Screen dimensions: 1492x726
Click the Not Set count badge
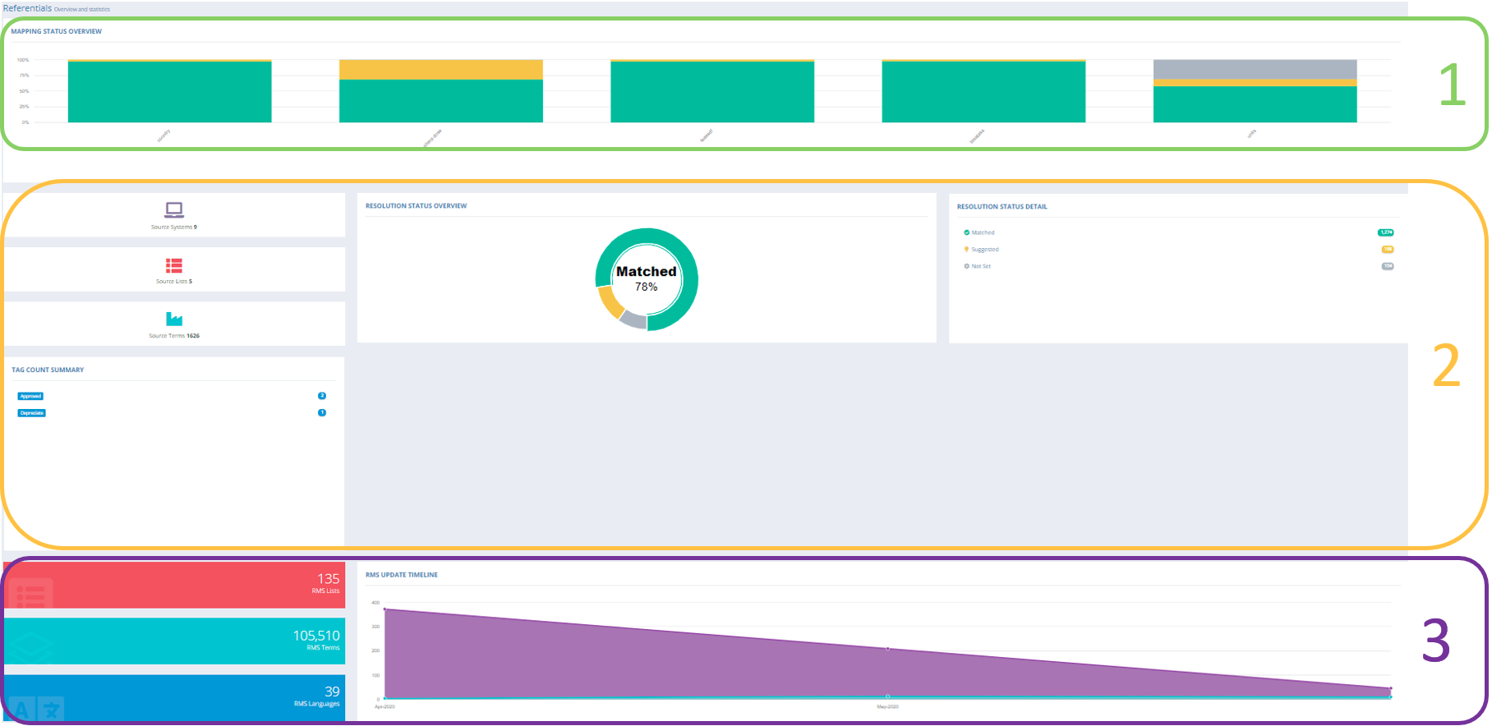[1387, 266]
